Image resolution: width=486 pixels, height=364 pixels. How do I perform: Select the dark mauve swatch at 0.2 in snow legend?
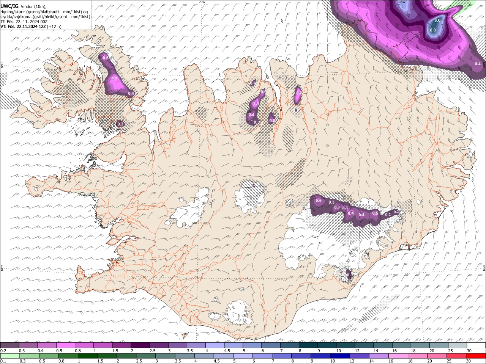9,345
